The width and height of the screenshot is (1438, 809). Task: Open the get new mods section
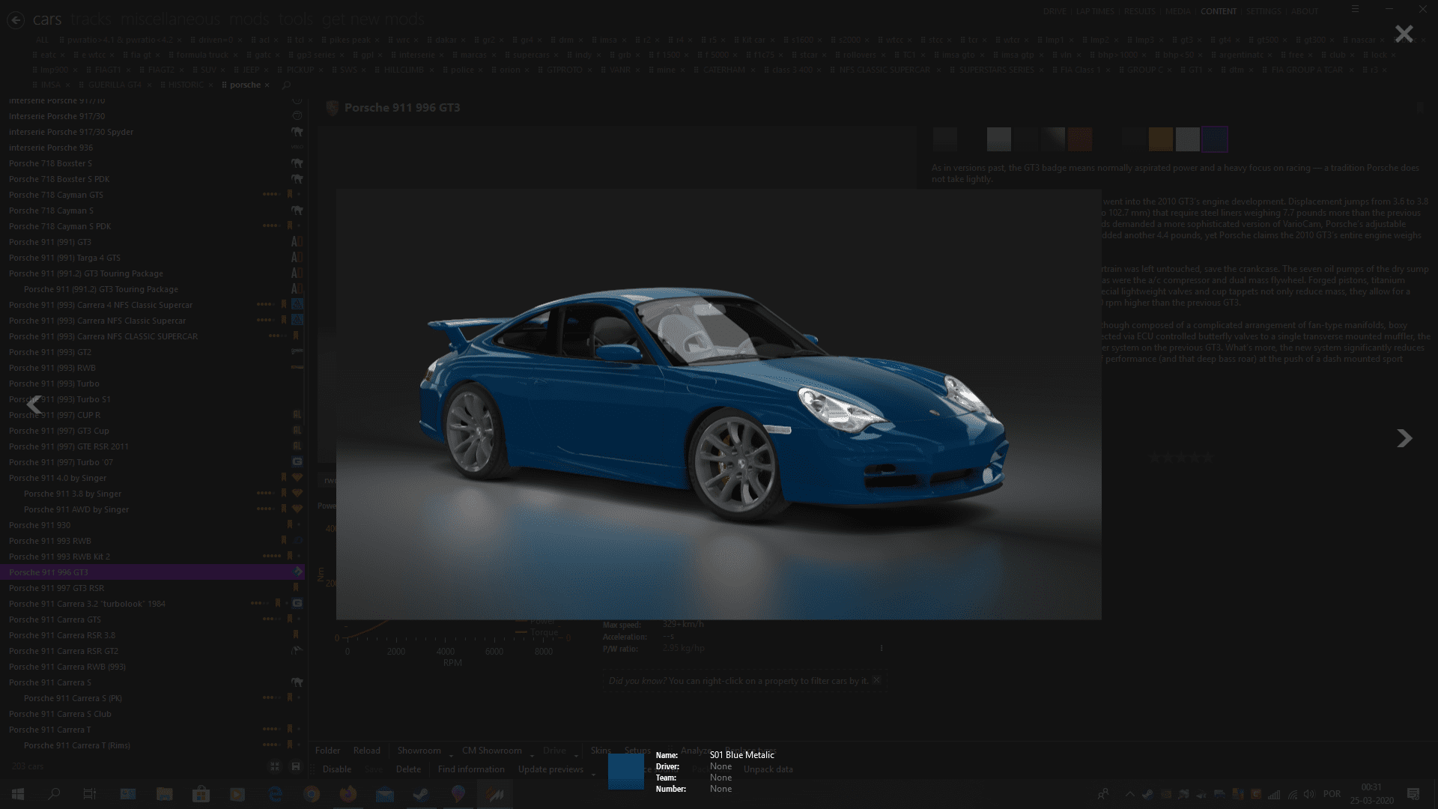(x=372, y=19)
